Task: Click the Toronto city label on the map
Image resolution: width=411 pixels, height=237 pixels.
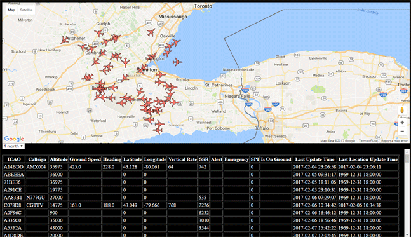Action: click(203, 6)
